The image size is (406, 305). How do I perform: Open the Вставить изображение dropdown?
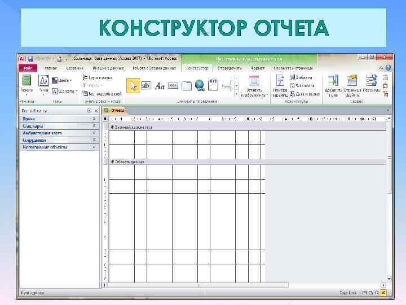pyautogui.click(x=254, y=86)
